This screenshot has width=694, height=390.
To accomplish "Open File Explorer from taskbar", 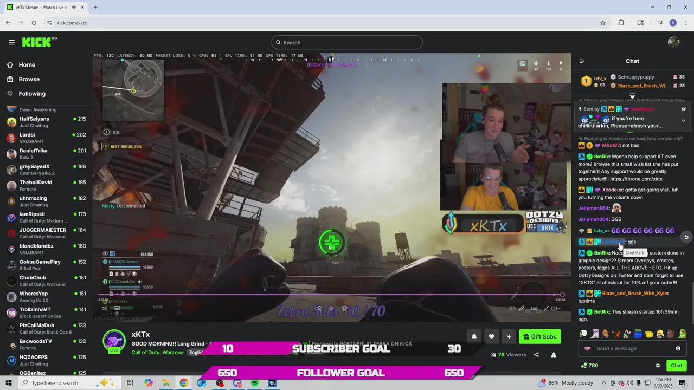I will 166,383.
